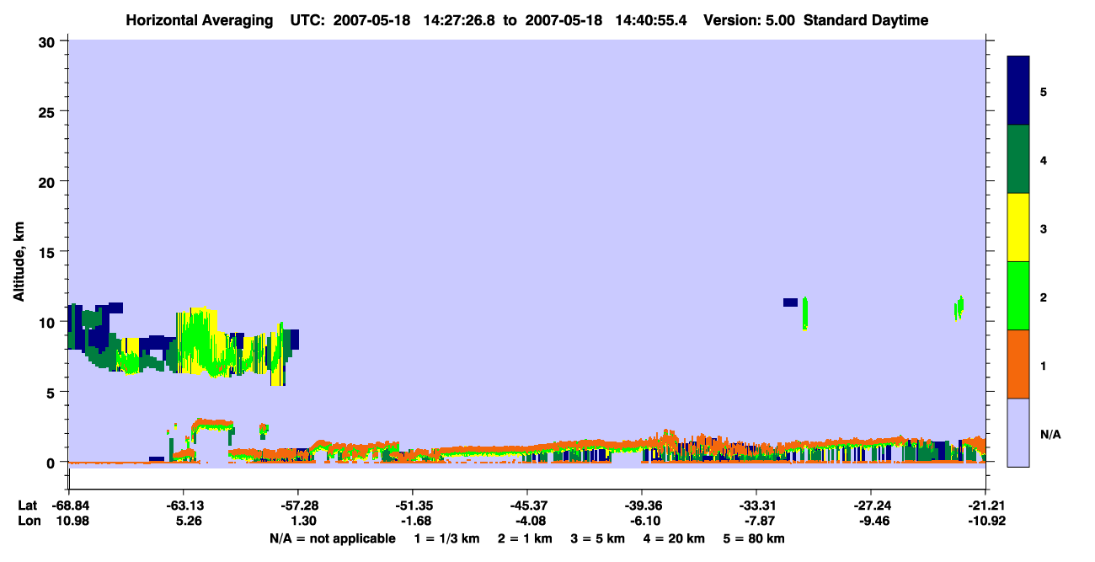Click the dark blue colorbar segment labeled 5
The image size is (1095, 562).
click(x=1018, y=91)
